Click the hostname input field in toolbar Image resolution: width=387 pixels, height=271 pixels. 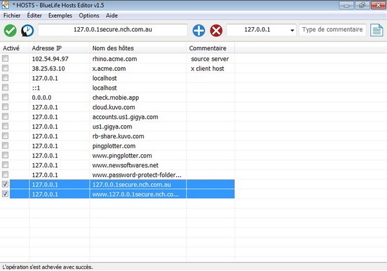point(113,30)
